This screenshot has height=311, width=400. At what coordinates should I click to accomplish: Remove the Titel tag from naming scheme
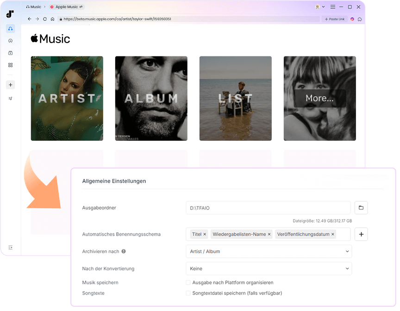(x=205, y=234)
